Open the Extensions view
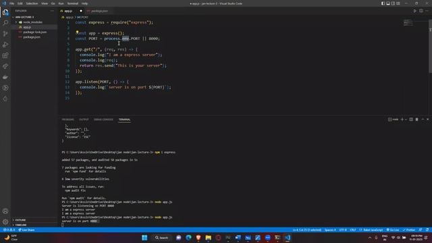Viewport: 432px width, 243px height. click(5, 55)
